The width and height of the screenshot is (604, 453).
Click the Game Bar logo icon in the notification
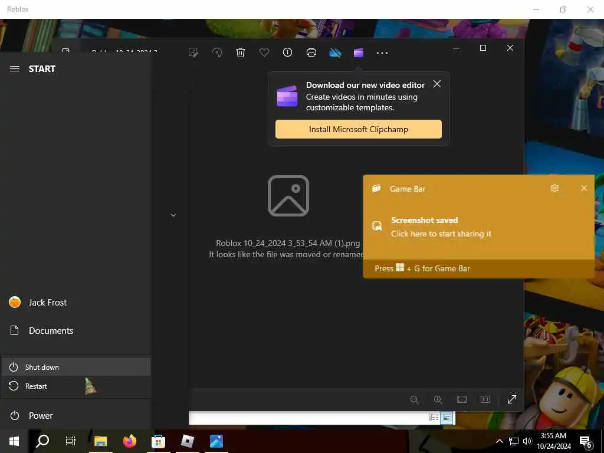click(376, 188)
